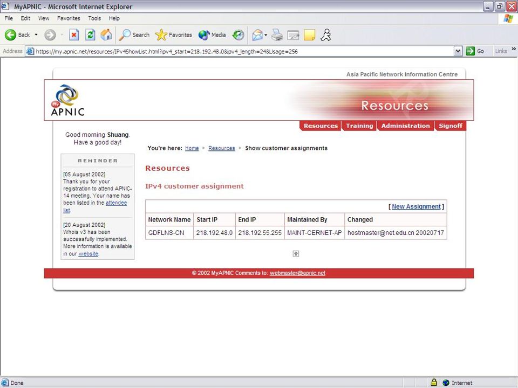This screenshot has height=388, width=518.
Task: Open the Edit menu
Action: coord(25,18)
